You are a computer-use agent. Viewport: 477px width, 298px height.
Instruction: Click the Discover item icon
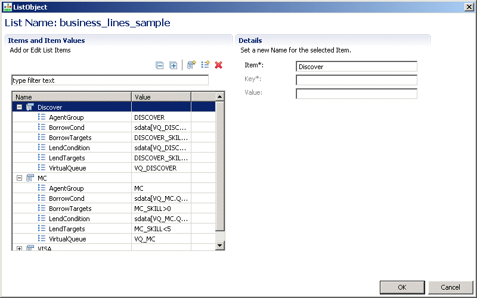[30, 107]
